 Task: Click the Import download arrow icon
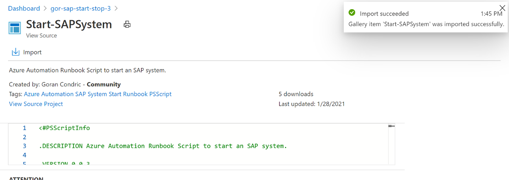[15, 52]
